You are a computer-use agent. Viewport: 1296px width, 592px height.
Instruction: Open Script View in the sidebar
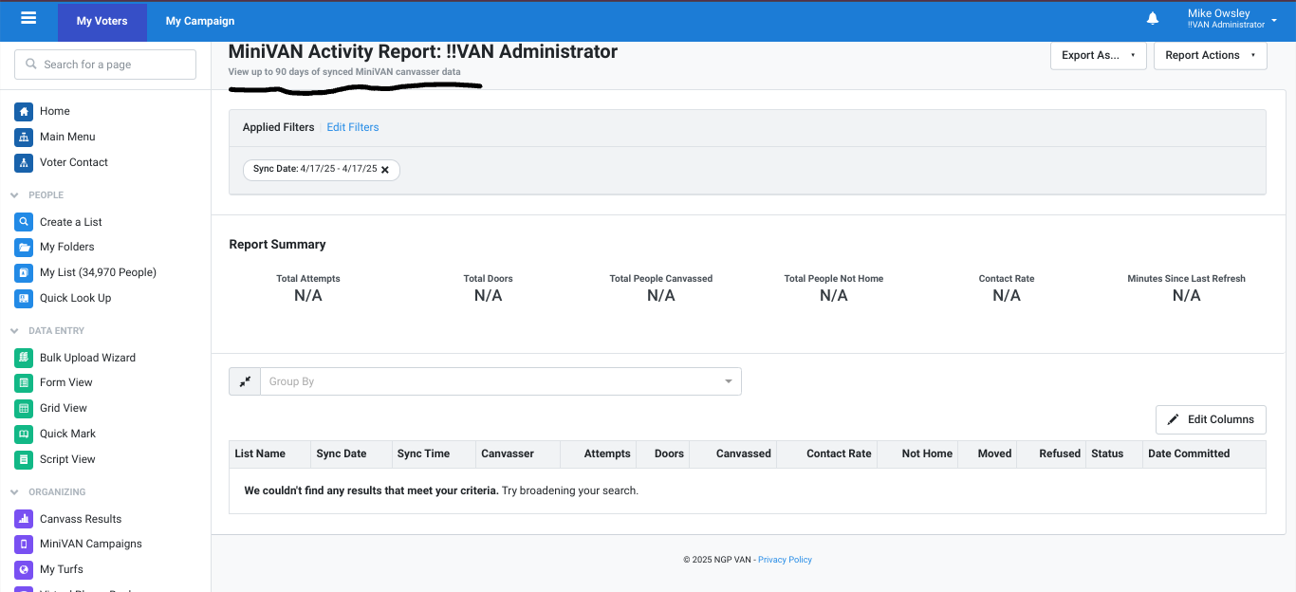(67, 459)
